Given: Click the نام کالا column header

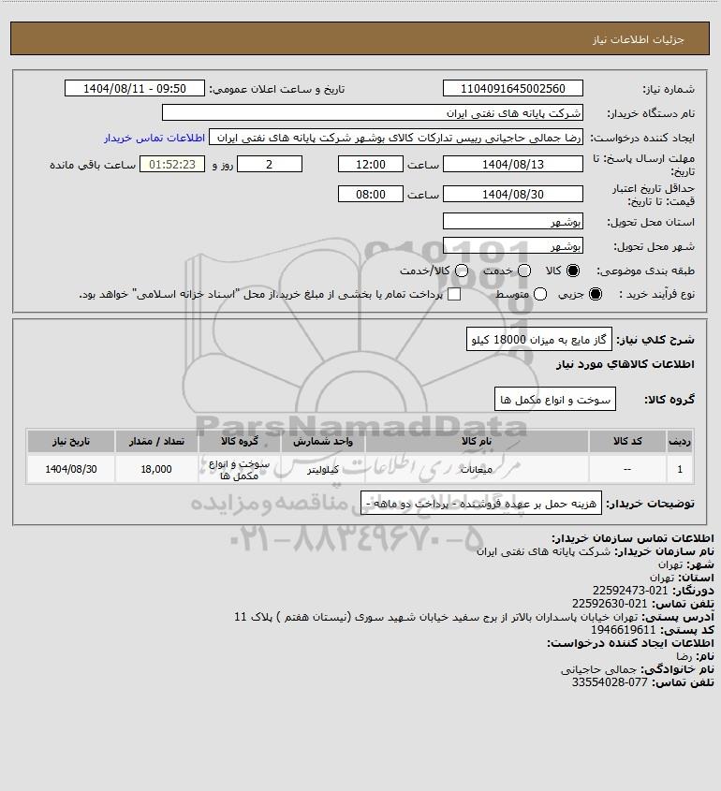Looking at the screenshot, I should [x=477, y=442].
